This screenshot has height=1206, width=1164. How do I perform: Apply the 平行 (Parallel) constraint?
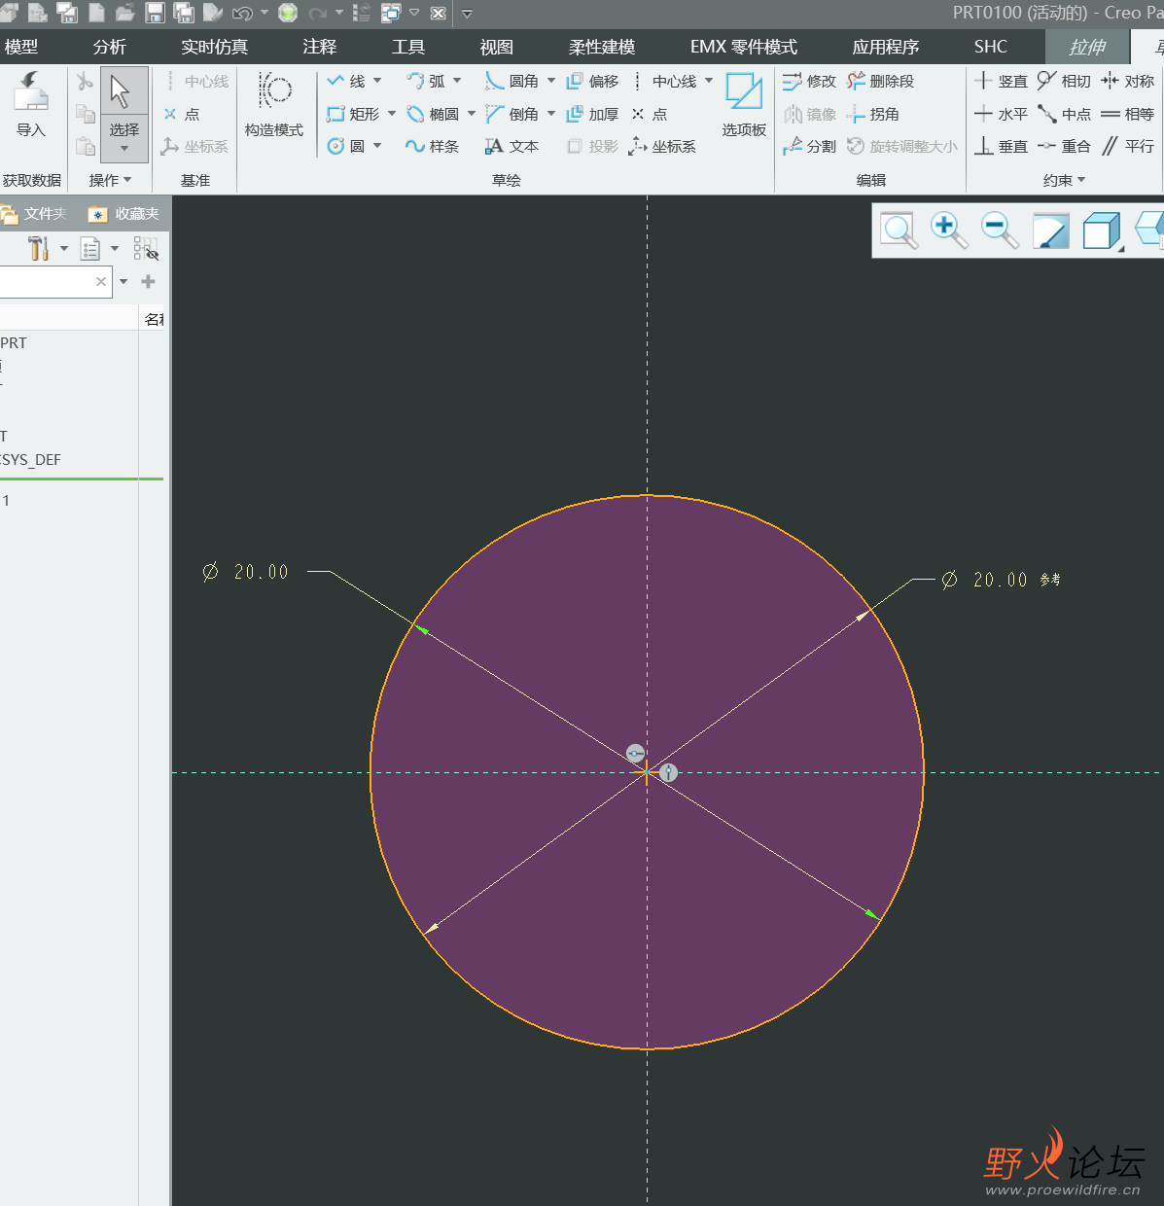pyautogui.click(x=1127, y=146)
